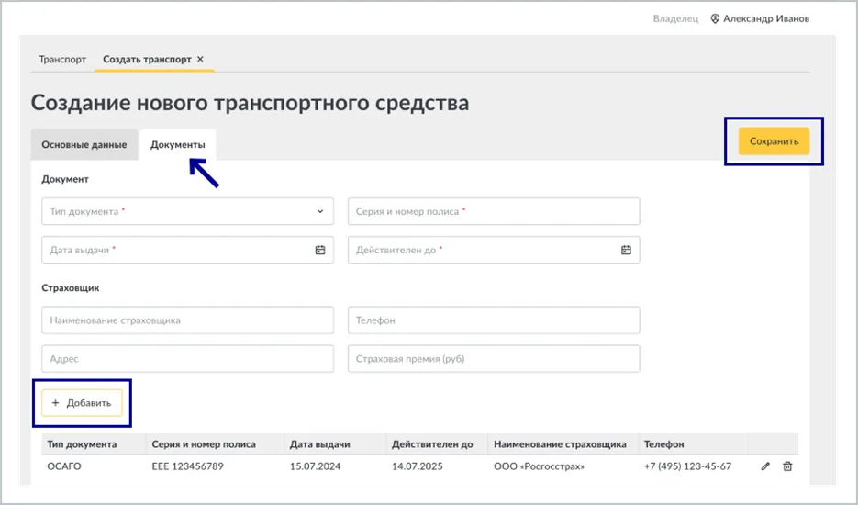Click the Добавить button
Image resolution: width=858 pixels, height=505 pixels.
point(82,402)
